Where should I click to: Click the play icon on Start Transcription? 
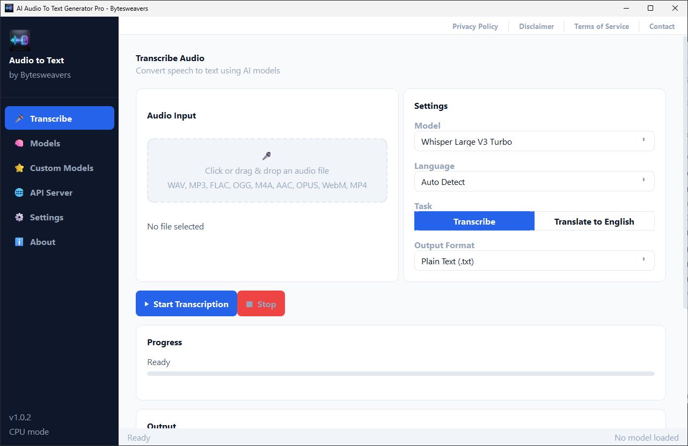pyautogui.click(x=147, y=304)
